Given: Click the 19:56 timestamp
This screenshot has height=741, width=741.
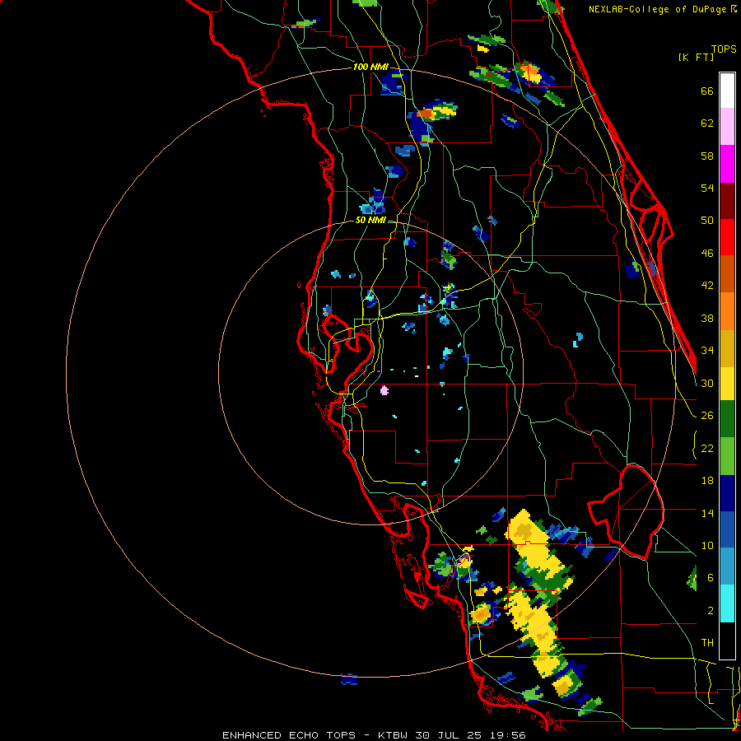Looking at the screenshot, I should pyautogui.click(x=507, y=735).
